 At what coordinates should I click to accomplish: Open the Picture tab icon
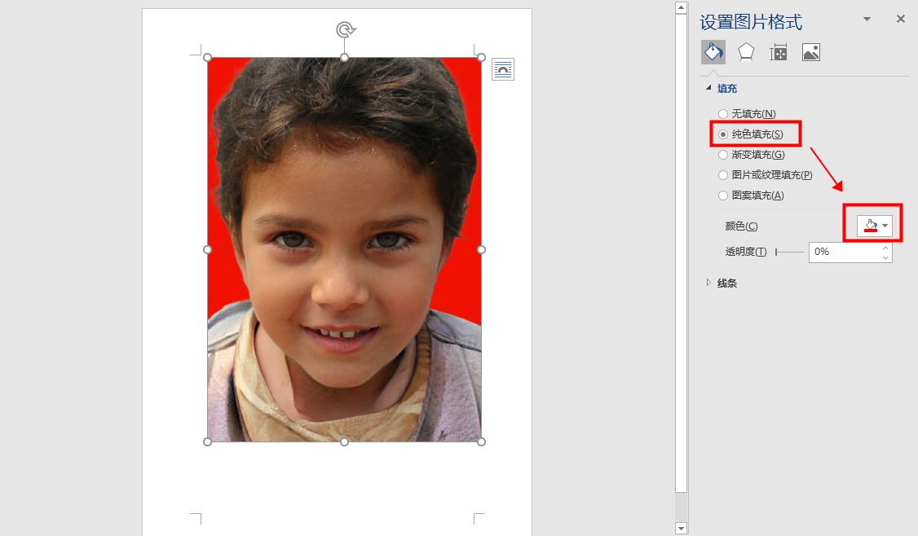tap(811, 53)
